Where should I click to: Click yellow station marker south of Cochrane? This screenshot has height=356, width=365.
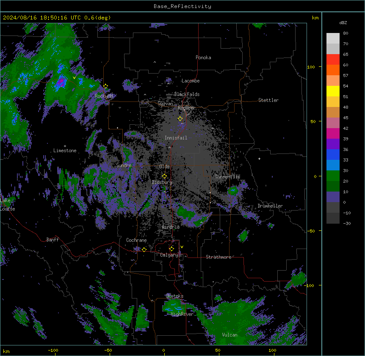pyautogui.click(x=144, y=249)
